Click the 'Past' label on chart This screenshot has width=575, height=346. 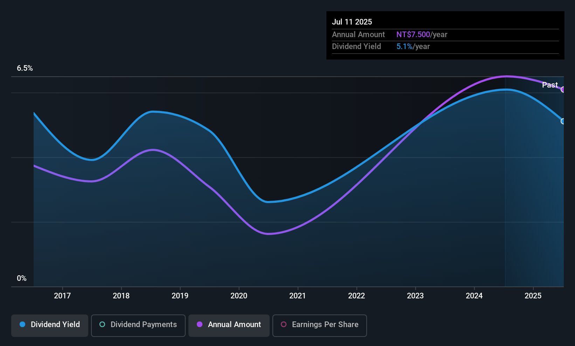pyautogui.click(x=550, y=85)
